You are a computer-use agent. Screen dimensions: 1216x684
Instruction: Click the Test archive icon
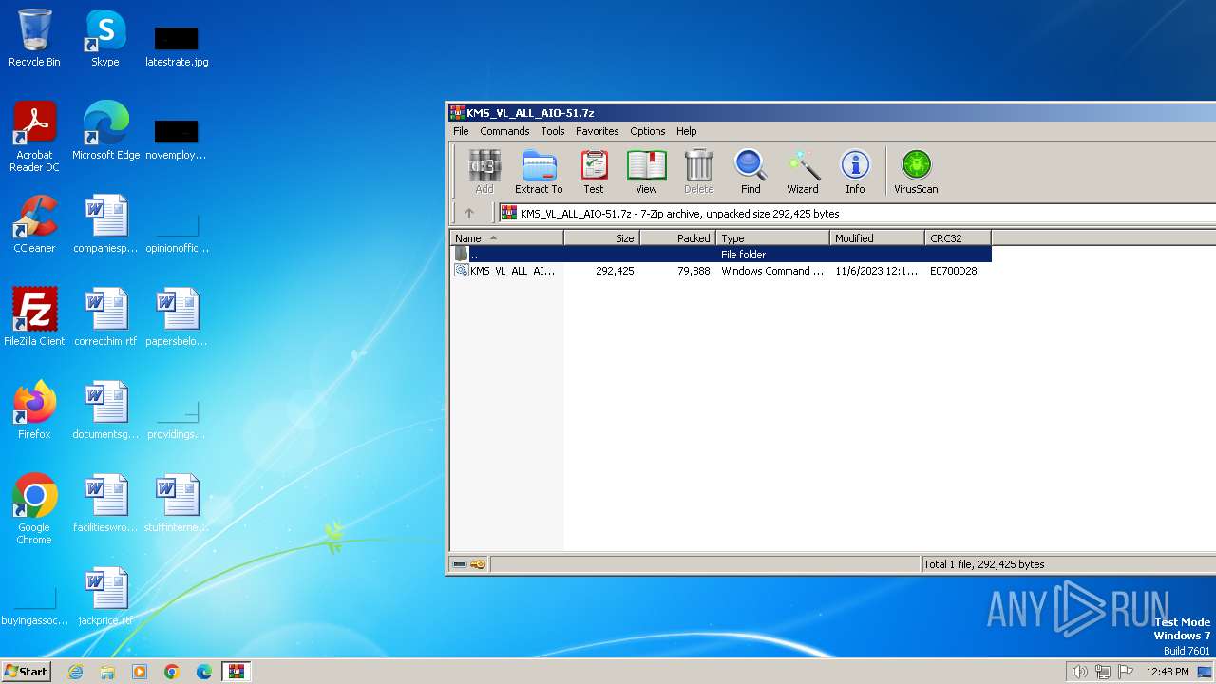(594, 171)
